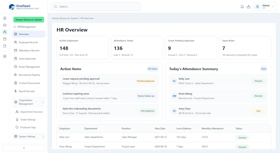Click the Payroll Records dollar icon
This screenshot has width=280, height=153.
tap(15, 91)
